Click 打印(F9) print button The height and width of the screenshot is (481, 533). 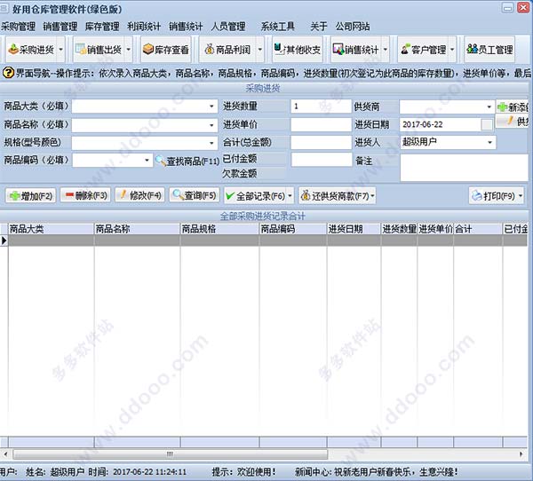493,195
